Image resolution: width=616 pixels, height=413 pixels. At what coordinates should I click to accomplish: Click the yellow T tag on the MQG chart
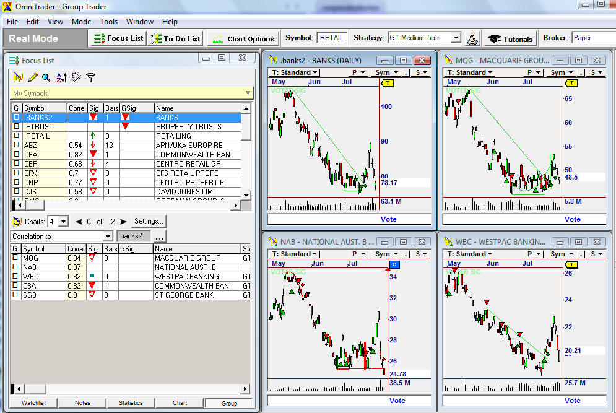(571, 83)
